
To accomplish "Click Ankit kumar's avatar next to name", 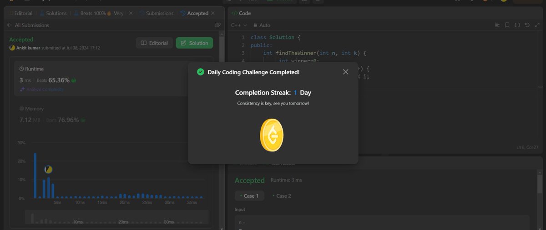I will (12, 48).
